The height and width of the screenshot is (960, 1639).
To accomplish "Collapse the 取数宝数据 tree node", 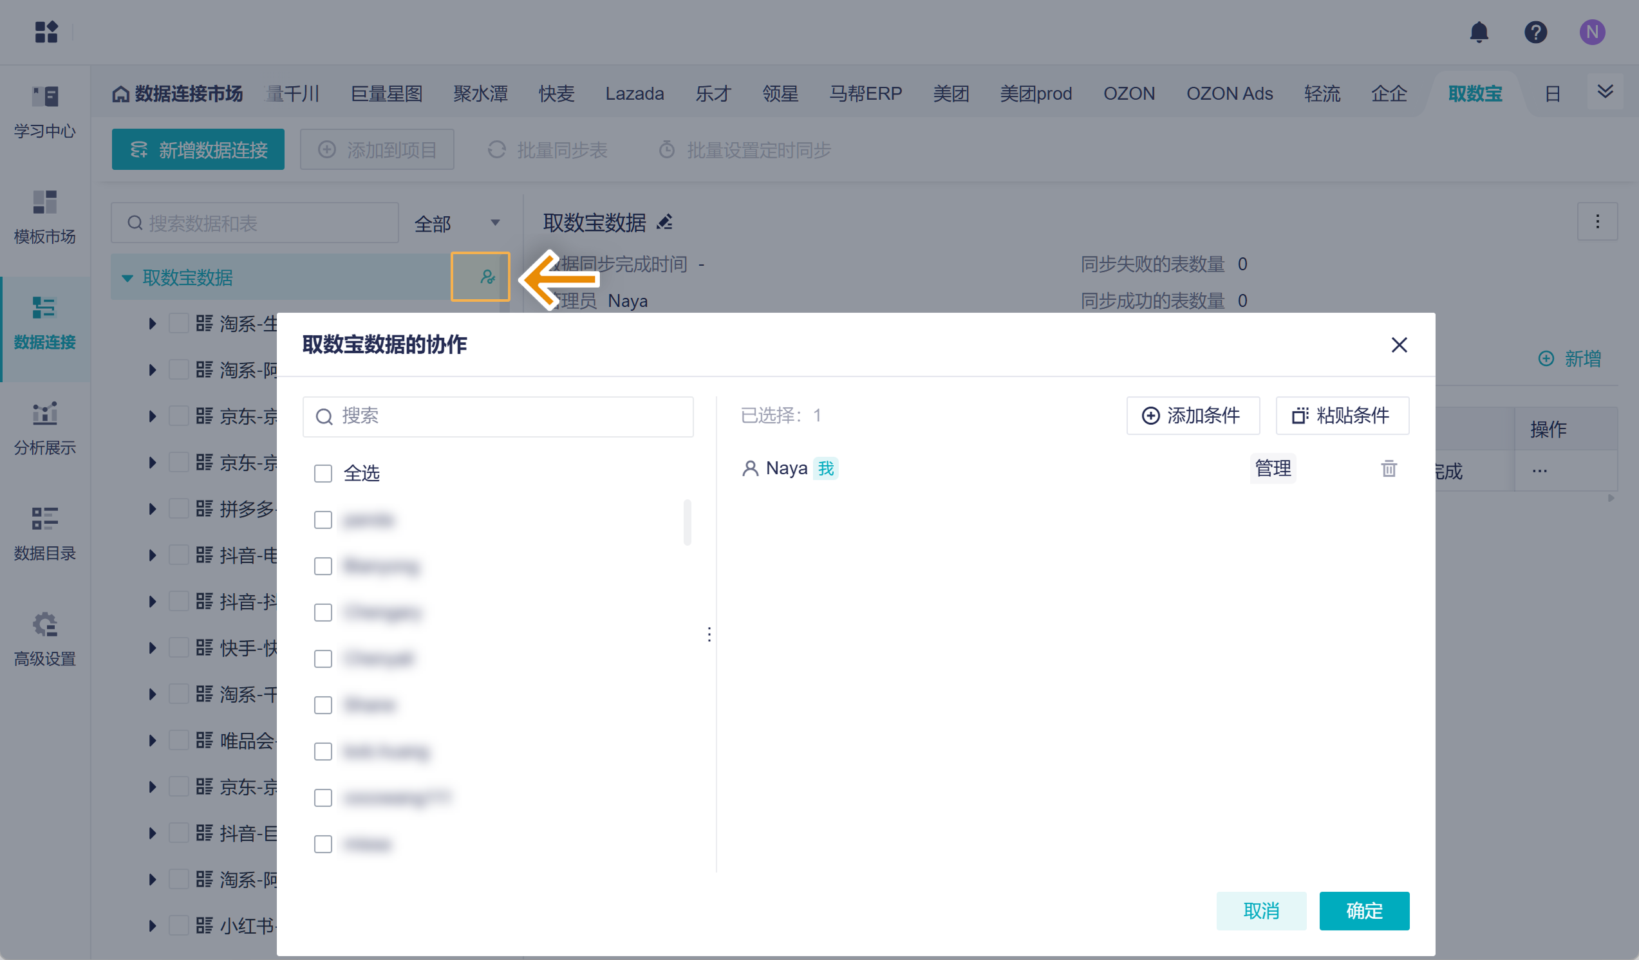I will point(127,277).
